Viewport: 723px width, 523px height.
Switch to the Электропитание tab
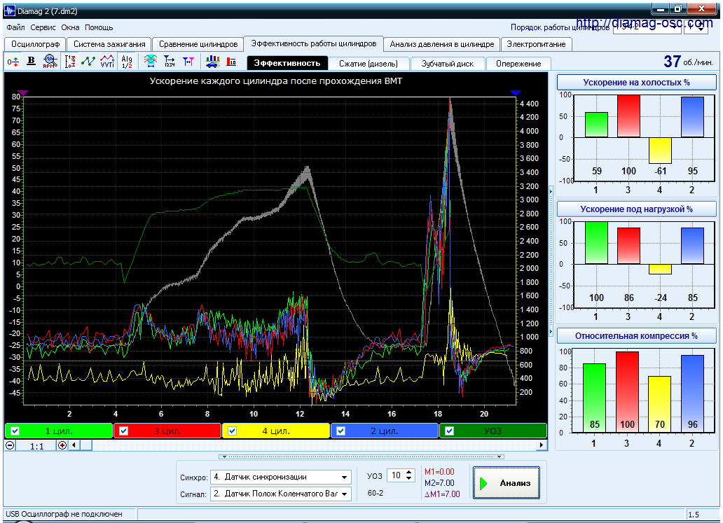click(x=536, y=44)
